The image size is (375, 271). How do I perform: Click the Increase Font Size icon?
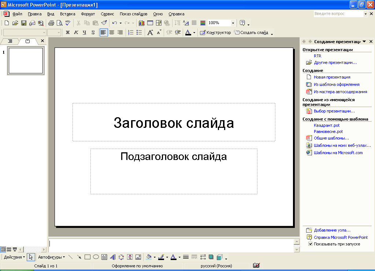150,33
